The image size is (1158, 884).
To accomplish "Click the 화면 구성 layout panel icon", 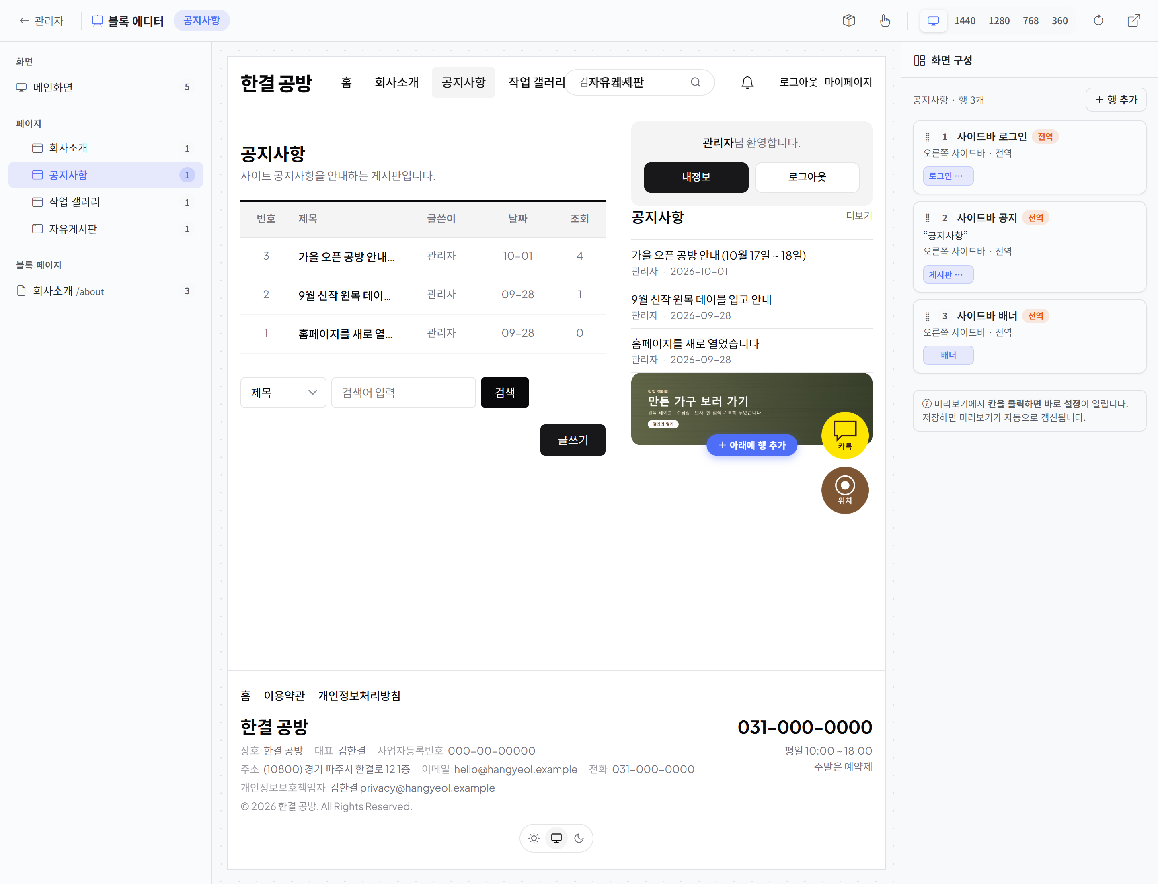I will (x=919, y=61).
